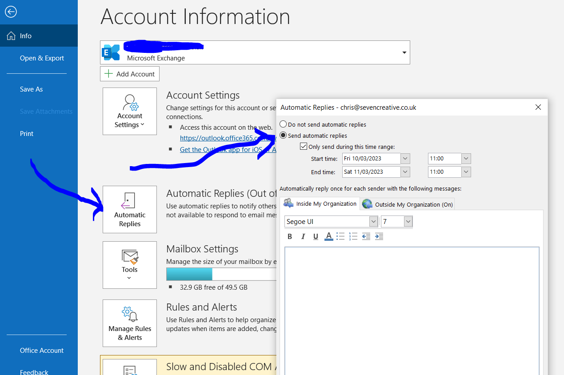Open the End time hour dropdown
Viewport: 564px width, 375px height.
tap(466, 172)
